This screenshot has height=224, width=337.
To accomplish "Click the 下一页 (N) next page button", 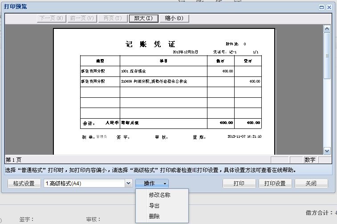I will 52,18.
